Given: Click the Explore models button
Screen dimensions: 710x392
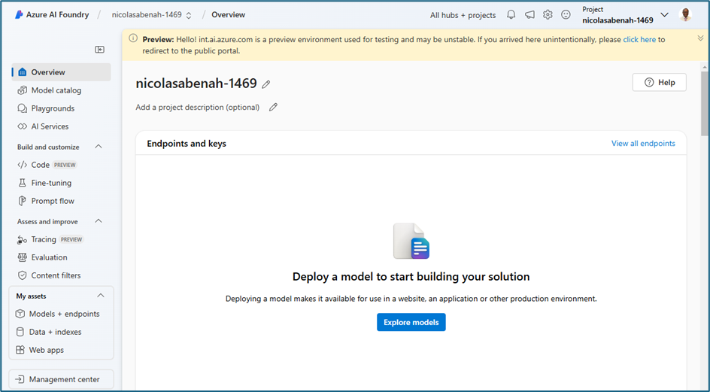Looking at the screenshot, I should pyautogui.click(x=411, y=322).
